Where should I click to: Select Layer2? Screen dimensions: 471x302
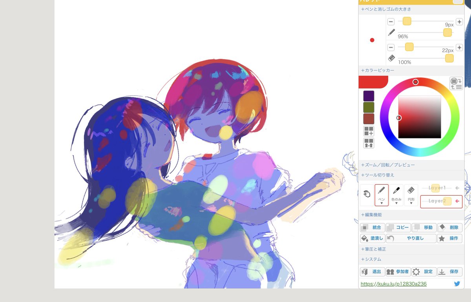tap(437, 201)
